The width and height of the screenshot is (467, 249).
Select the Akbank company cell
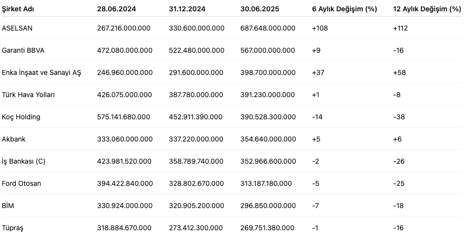click(x=14, y=139)
